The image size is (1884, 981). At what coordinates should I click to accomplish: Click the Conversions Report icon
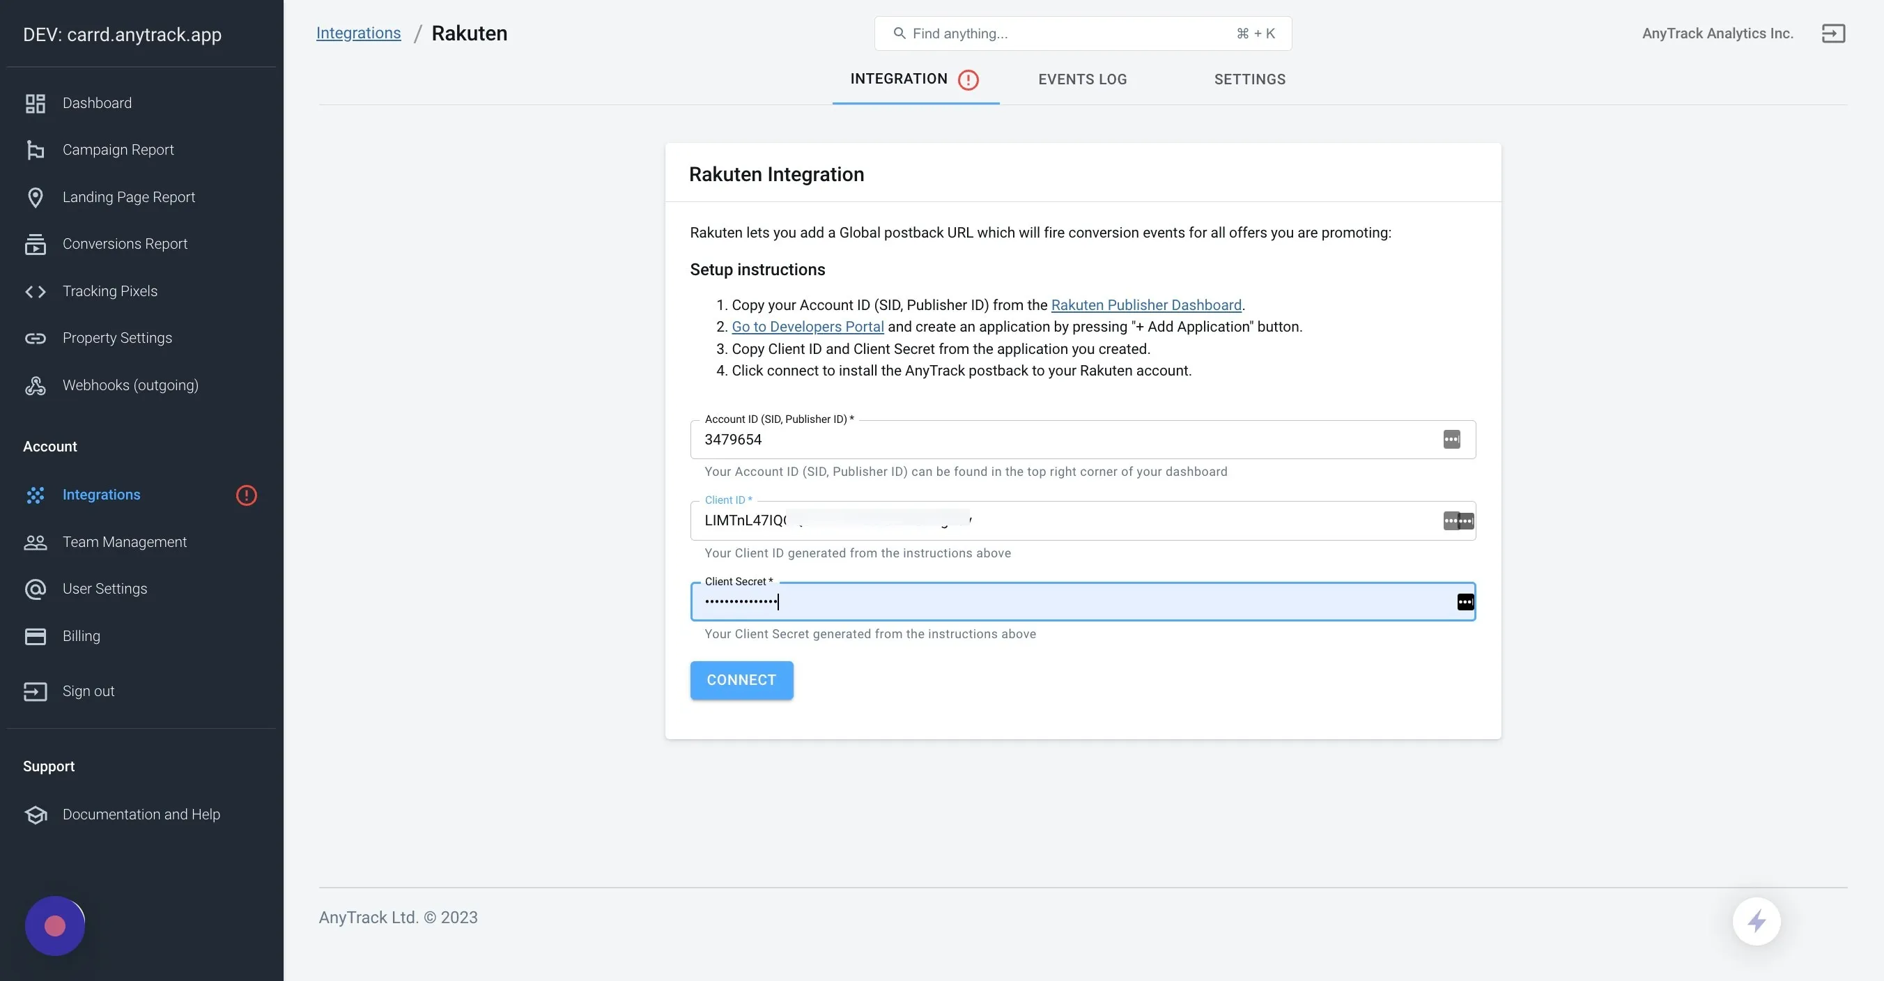(x=35, y=245)
